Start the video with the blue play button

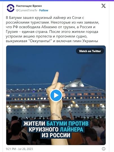[56, 95]
